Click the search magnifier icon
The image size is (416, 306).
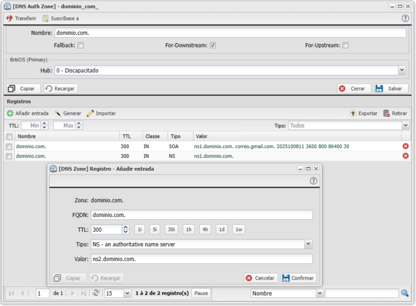click(x=405, y=293)
